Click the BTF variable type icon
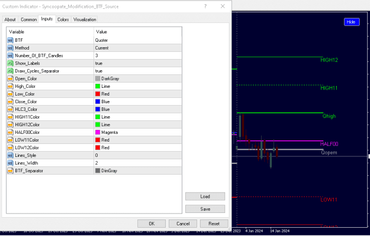The width and height of the screenshot is (370, 236). click(10, 41)
